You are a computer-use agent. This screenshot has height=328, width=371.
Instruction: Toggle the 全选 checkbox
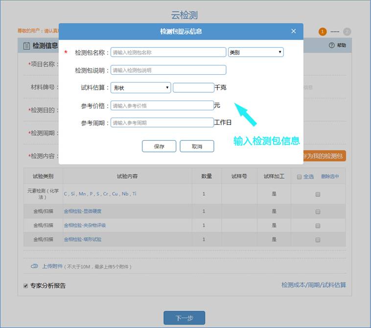299,177
